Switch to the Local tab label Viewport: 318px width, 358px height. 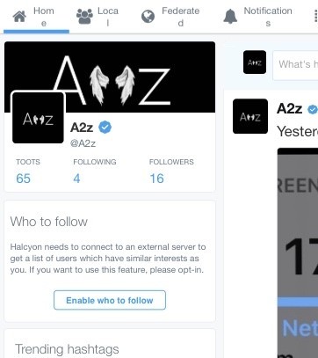tap(108, 17)
